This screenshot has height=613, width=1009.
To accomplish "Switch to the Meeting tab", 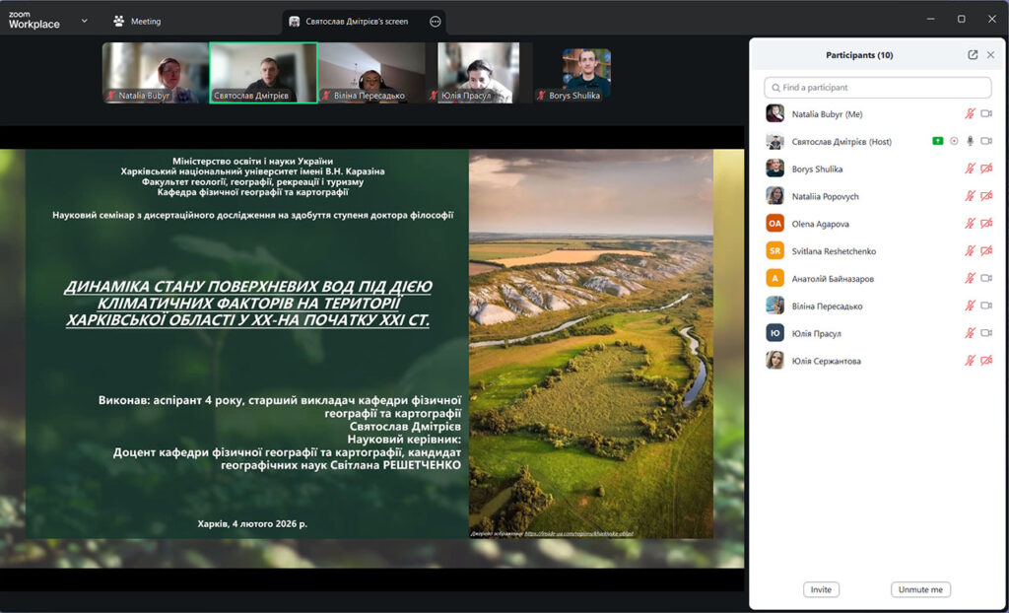I will pos(138,21).
